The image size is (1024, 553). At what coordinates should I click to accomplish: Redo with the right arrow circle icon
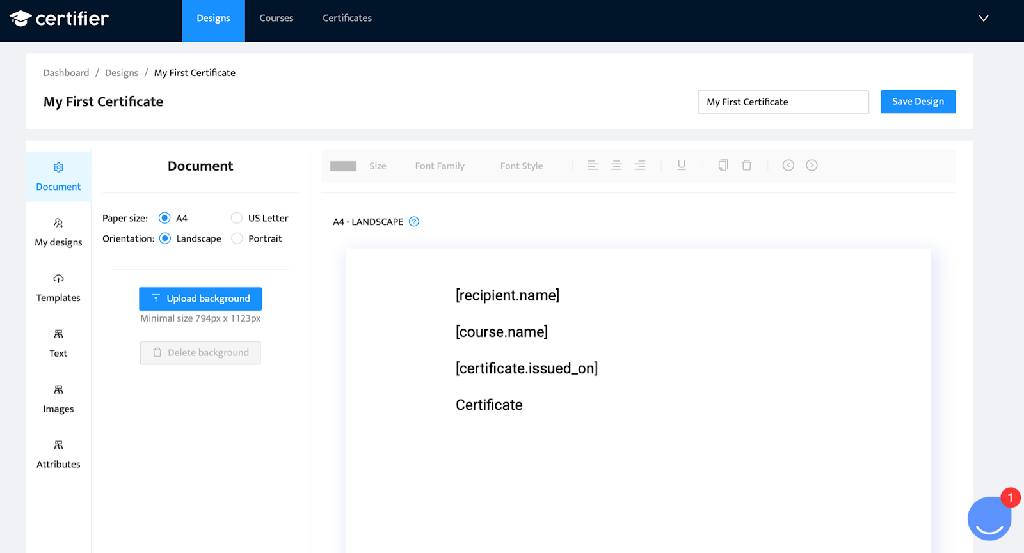(812, 166)
